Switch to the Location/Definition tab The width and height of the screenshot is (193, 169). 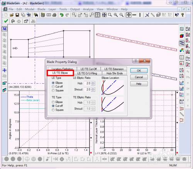pyautogui.click(x=62, y=69)
